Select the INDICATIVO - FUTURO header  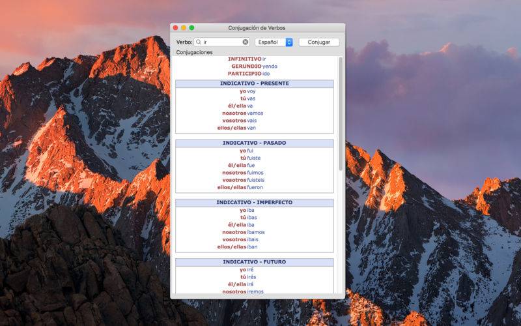click(255, 262)
